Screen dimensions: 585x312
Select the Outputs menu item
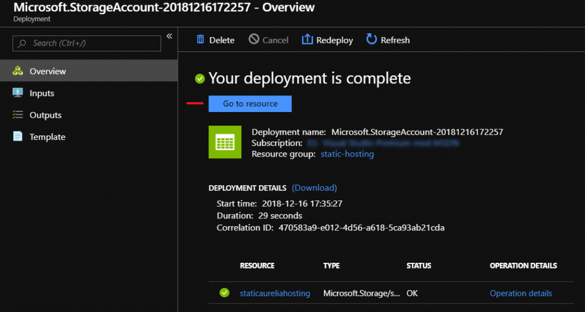point(45,115)
